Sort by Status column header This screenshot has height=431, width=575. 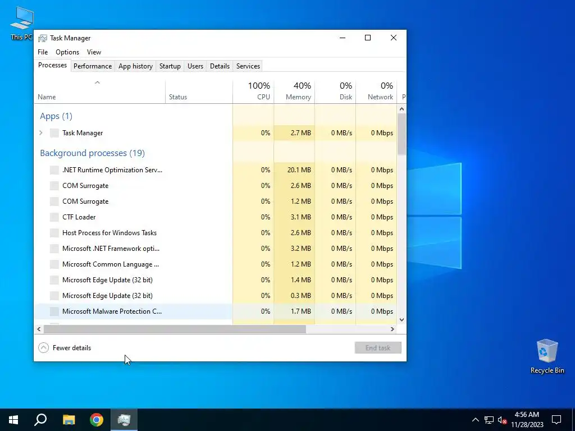point(199,91)
